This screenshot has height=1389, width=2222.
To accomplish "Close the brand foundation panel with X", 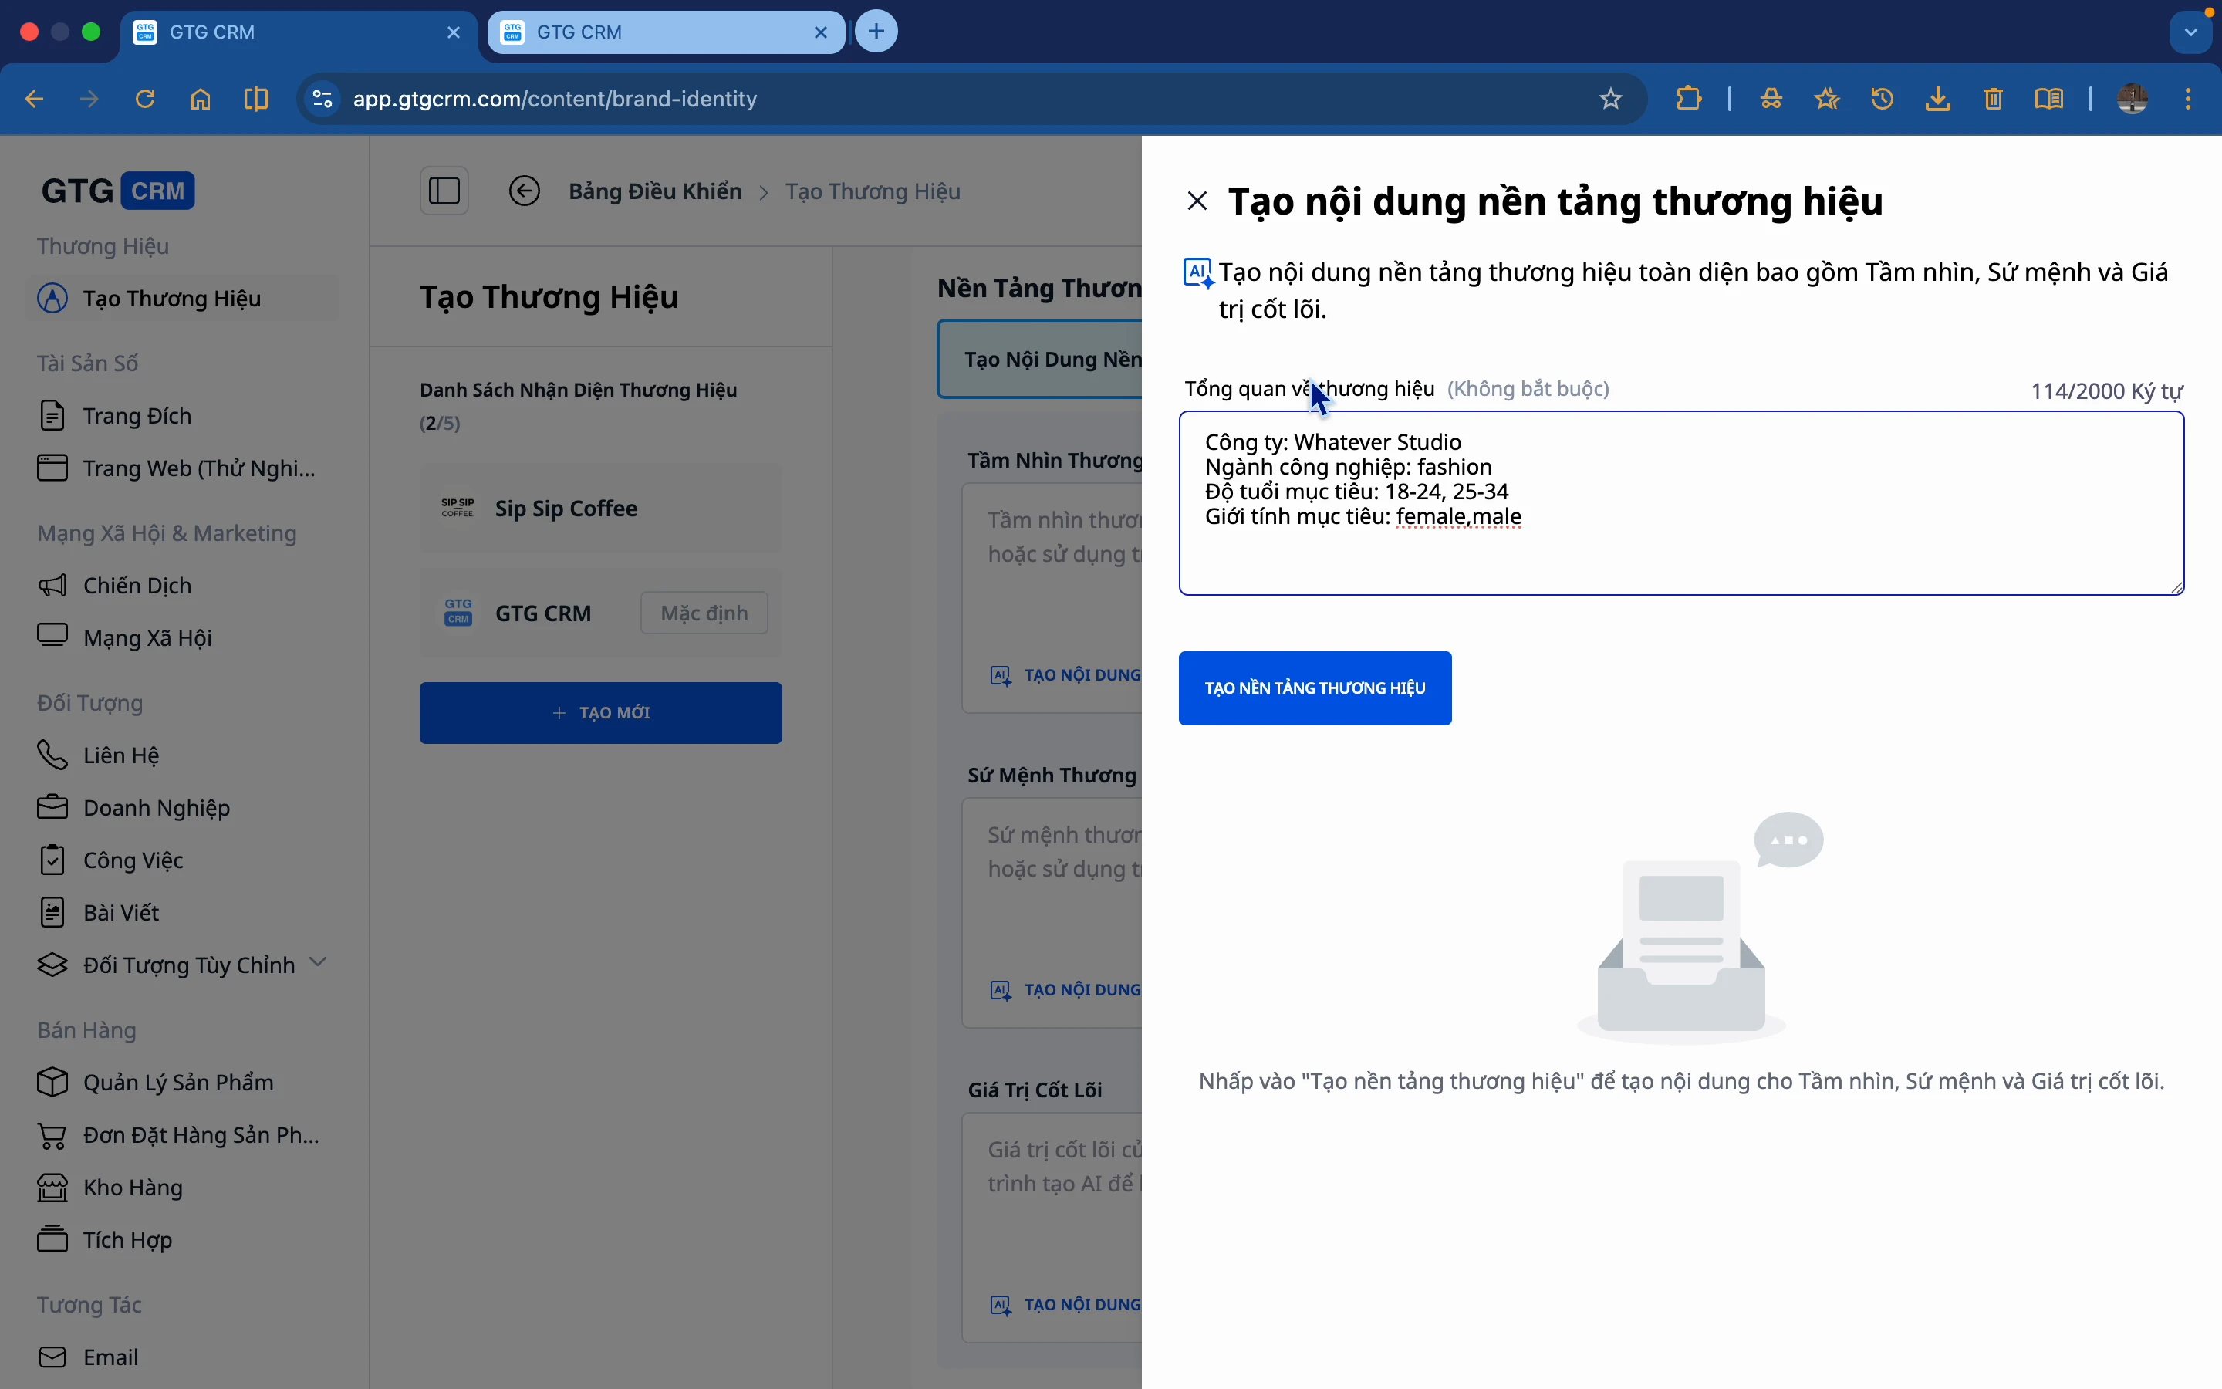I will pos(1197,201).
